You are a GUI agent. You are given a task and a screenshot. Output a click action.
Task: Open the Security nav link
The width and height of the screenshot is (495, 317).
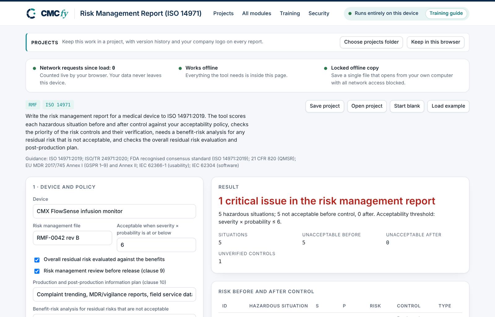pyautogui.click(x=319, y=13)
